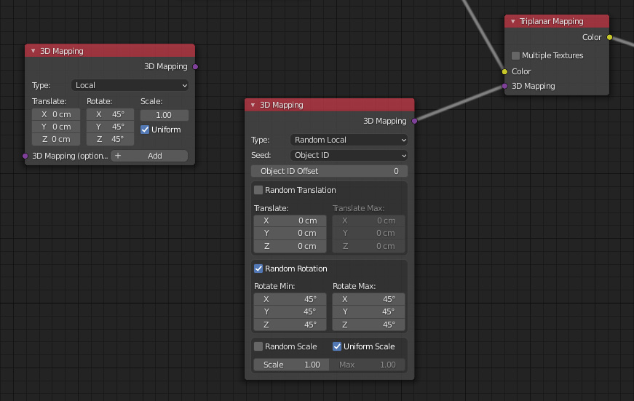The width and height of the screenshot is (634, 401).
Task: Uncheck the Random Rotation option
Action: [x=258, y=269]
